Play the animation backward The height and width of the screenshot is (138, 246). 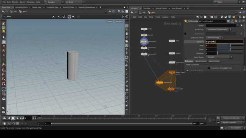tap(9, 118)
